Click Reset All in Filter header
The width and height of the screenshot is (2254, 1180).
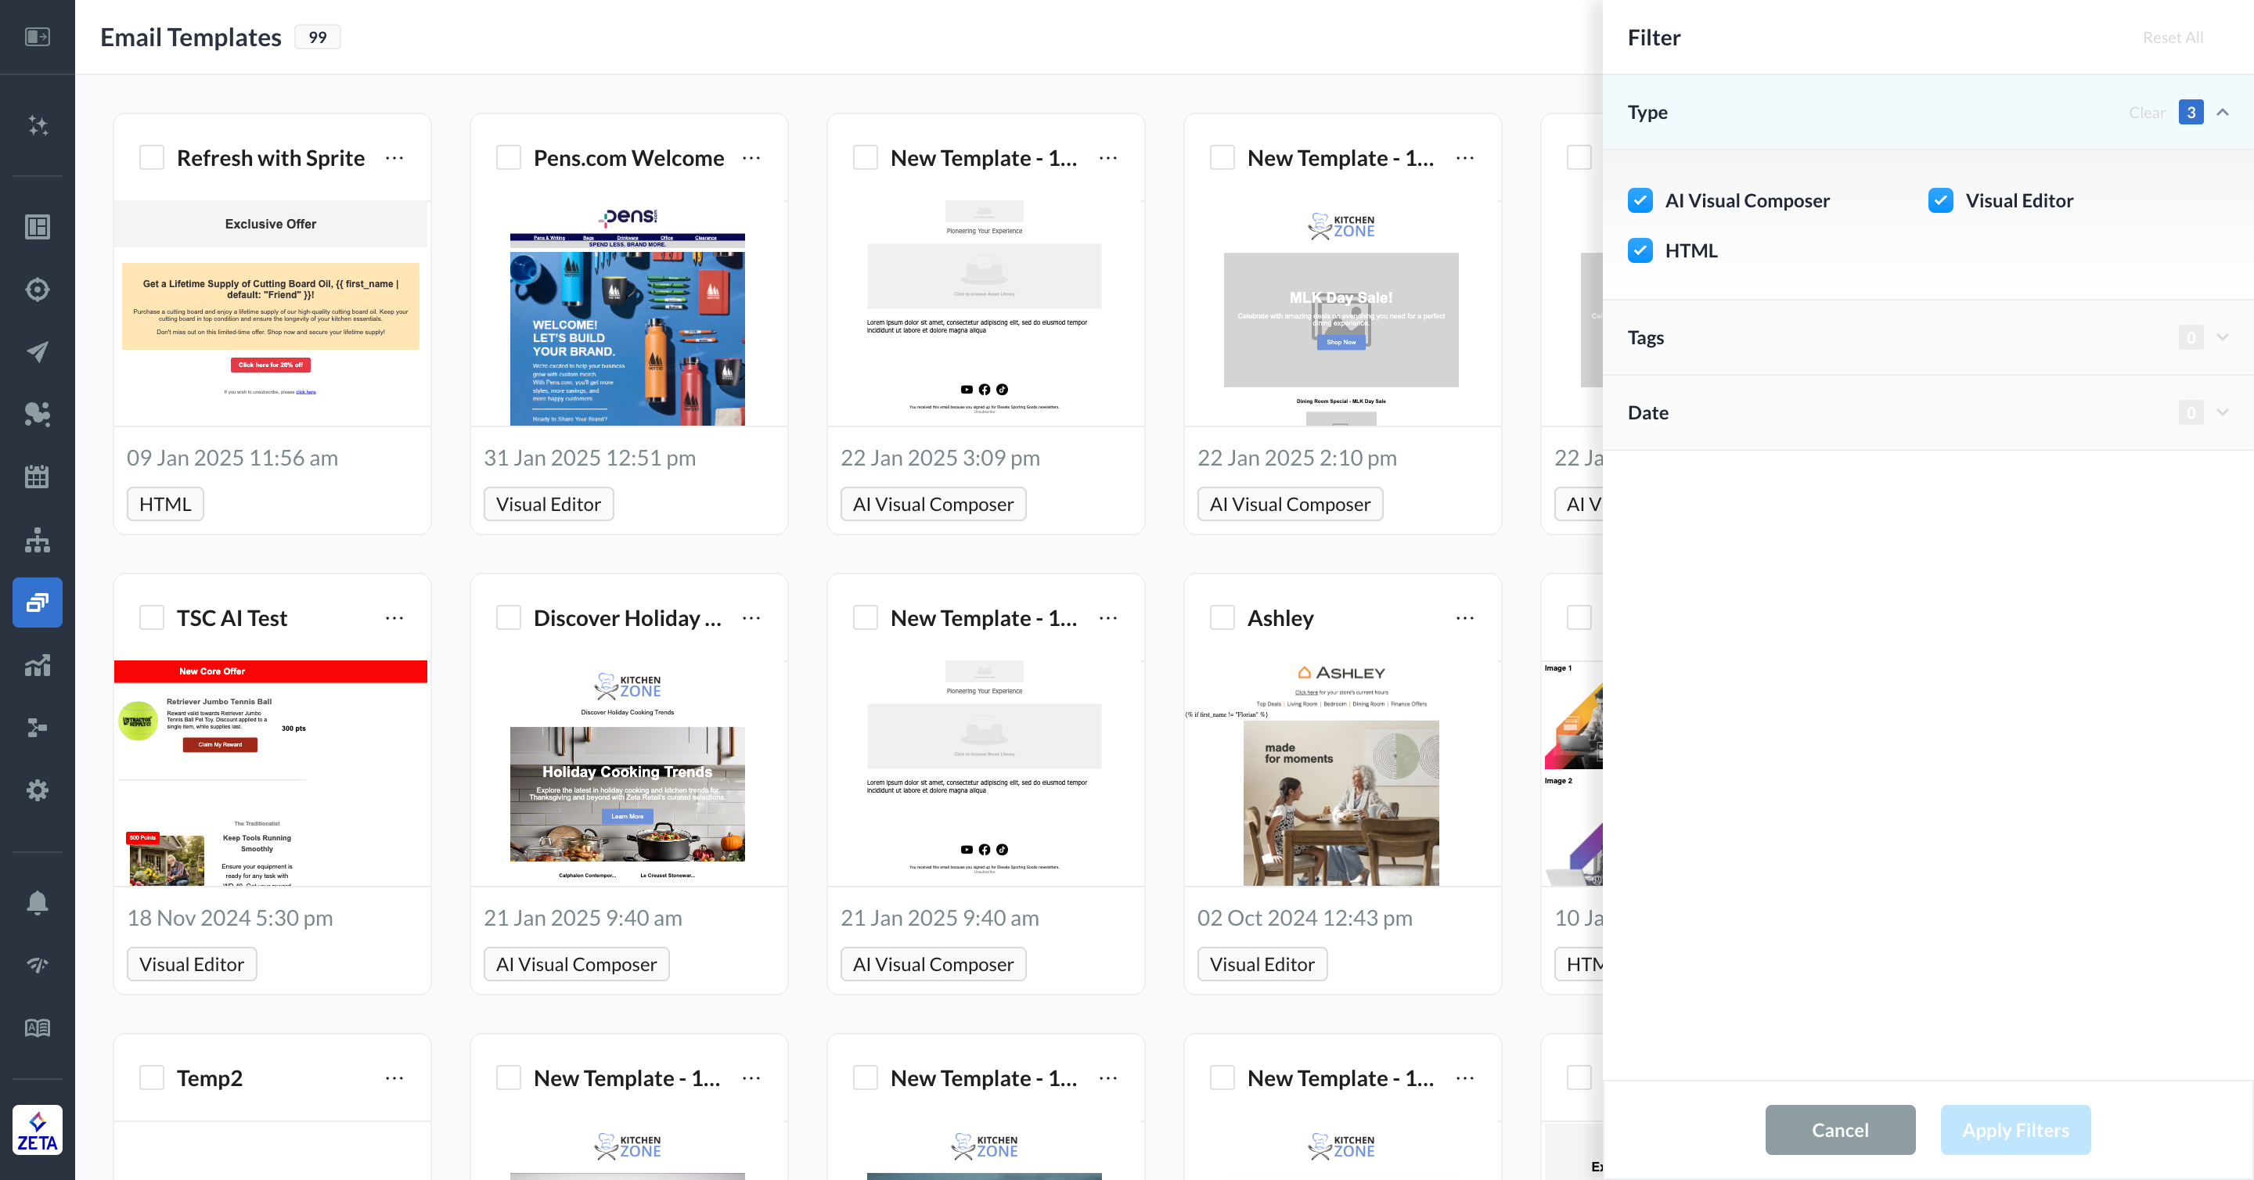[2173, 38]
